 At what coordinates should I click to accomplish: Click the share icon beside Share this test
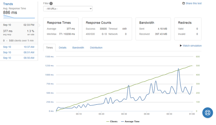(184, 3)
